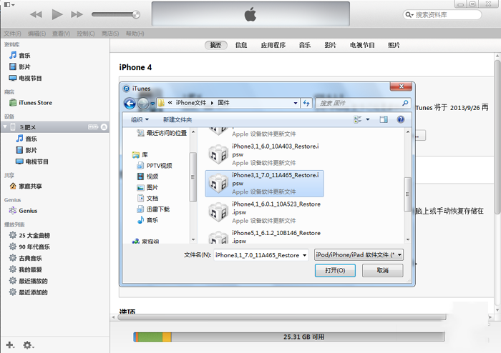Open library 电视节目 in the sidebar
Screen dimensions: 501x353
coord(30,79)
